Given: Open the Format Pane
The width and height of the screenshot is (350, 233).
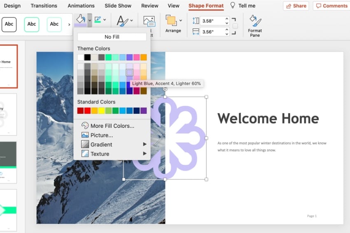Looking at the screenshot, I should click(x=255, y=25).
